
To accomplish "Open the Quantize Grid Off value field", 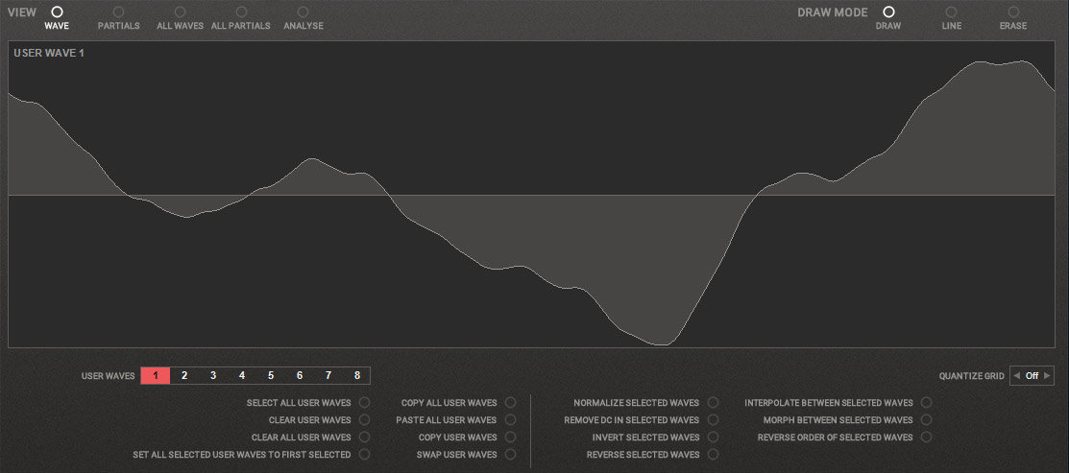I will [1032, 376].
